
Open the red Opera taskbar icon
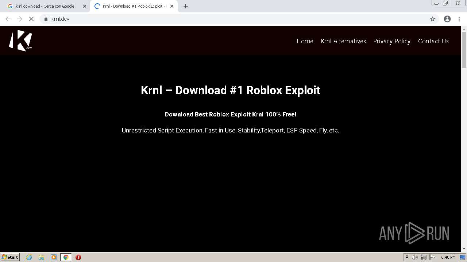click(78, 257)
